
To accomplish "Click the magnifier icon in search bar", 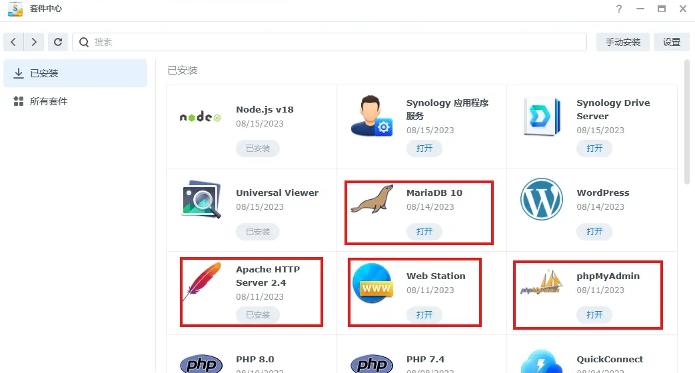I will [x=84, y=42].
